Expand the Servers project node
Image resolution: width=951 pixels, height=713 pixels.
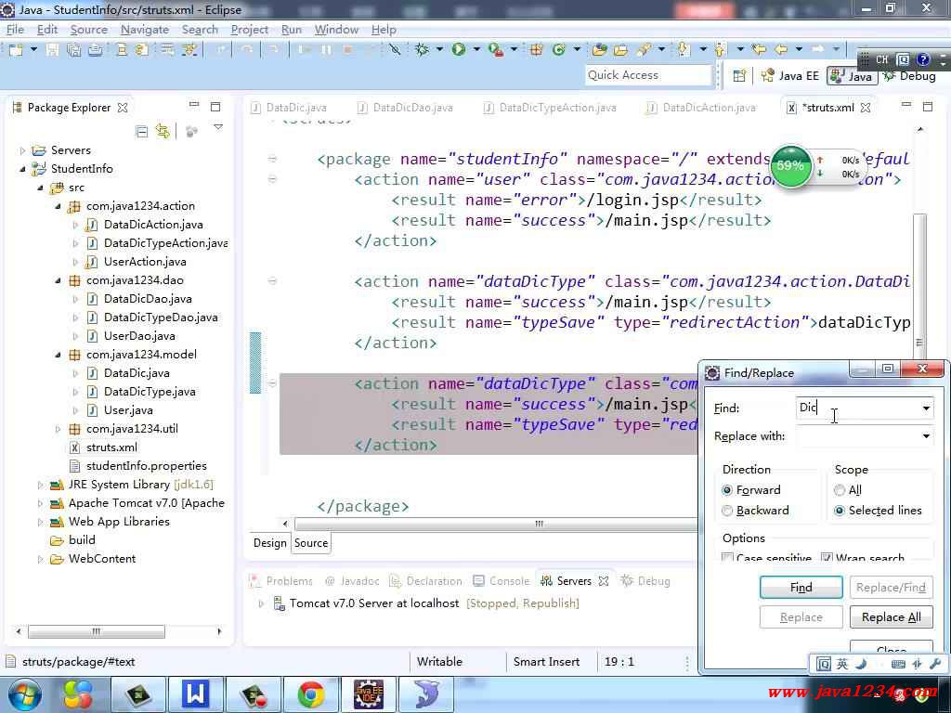(x=22, y=150)
